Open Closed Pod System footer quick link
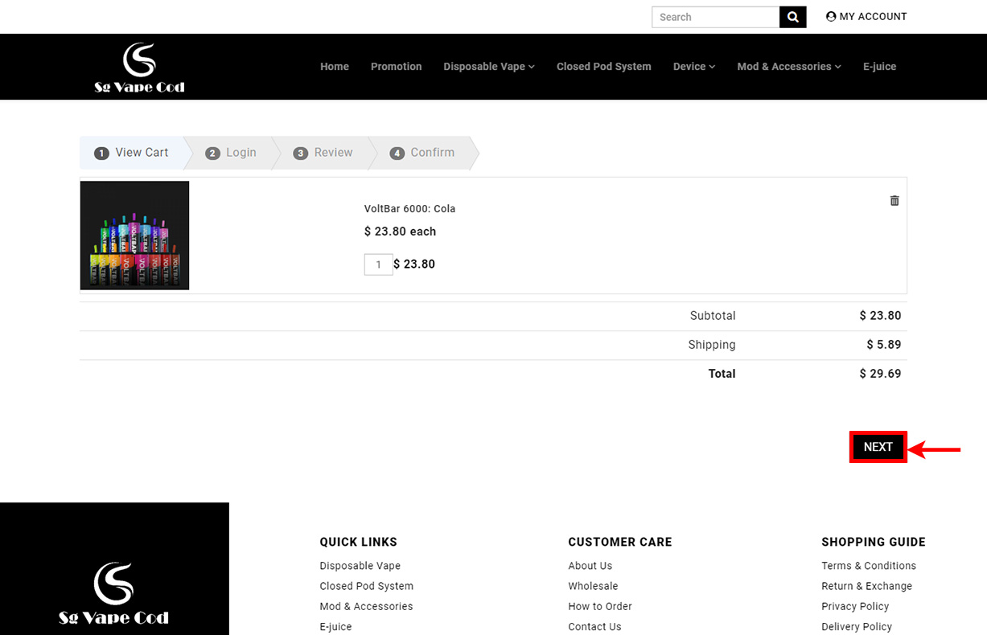The height and width of the screenshot is (635, 987). (x=366, y=586)
